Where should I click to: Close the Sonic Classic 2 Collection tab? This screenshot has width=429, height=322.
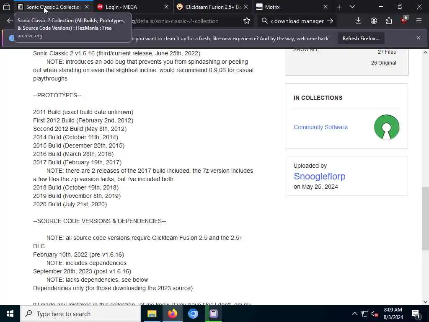point(87,7)
